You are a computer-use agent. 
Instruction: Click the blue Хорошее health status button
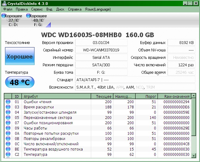point(20,56)
